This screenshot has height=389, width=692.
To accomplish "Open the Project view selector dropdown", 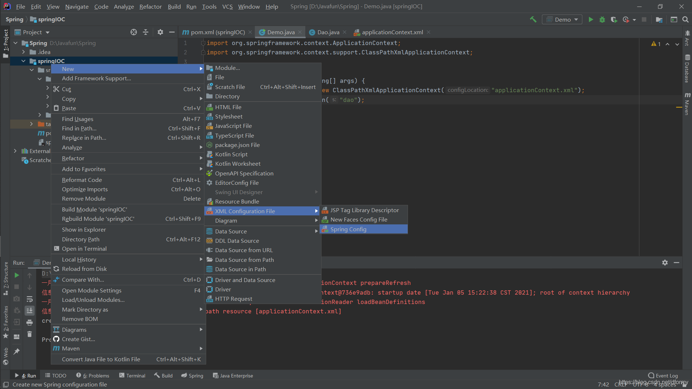I will click(32, 32).
